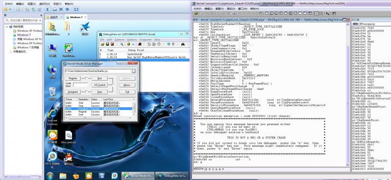This screenshot has height=180, width=391.
Task: Click the WinDbg source mode toggle icon
Action: pos(316,13)
